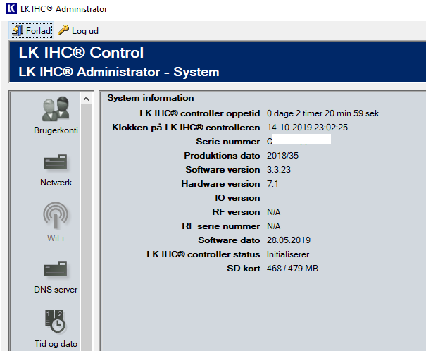Viewport: 426px width, 351px height.
Task: Select the controller clock value 14-10-2019 23:02:25
Action: (307, 128)
